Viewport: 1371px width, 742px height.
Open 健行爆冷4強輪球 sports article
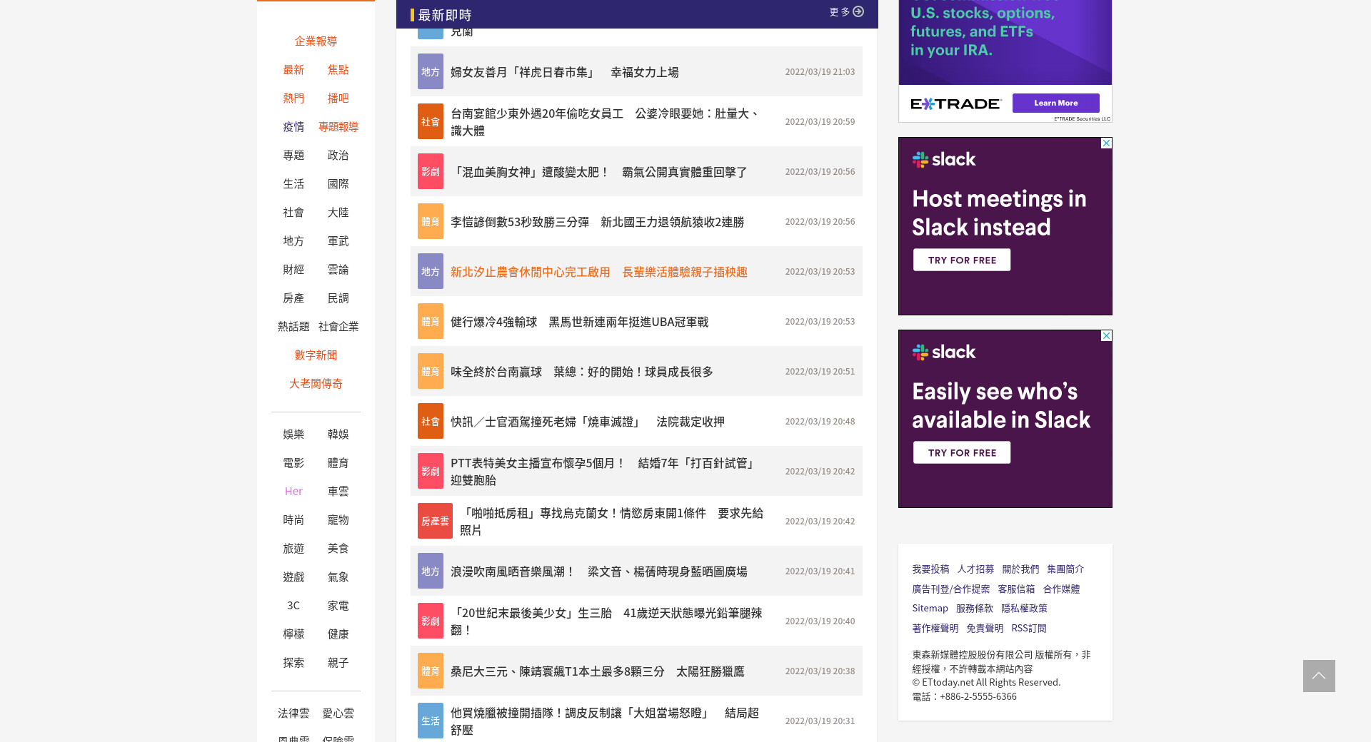(x=579, y=322)
